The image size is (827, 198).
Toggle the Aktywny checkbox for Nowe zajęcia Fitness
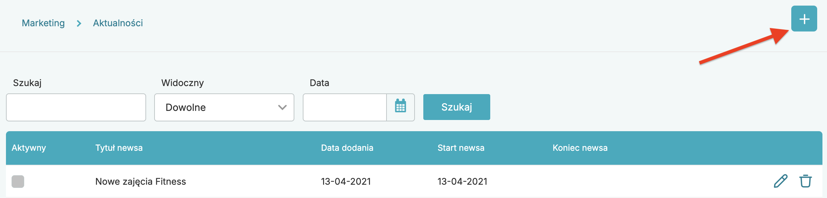click(18, 182)
